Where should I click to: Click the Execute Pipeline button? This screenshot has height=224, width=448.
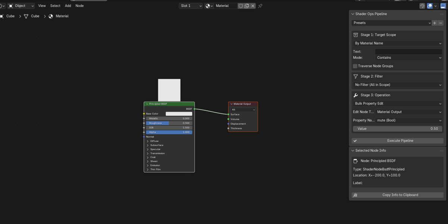tap(398, 141)
